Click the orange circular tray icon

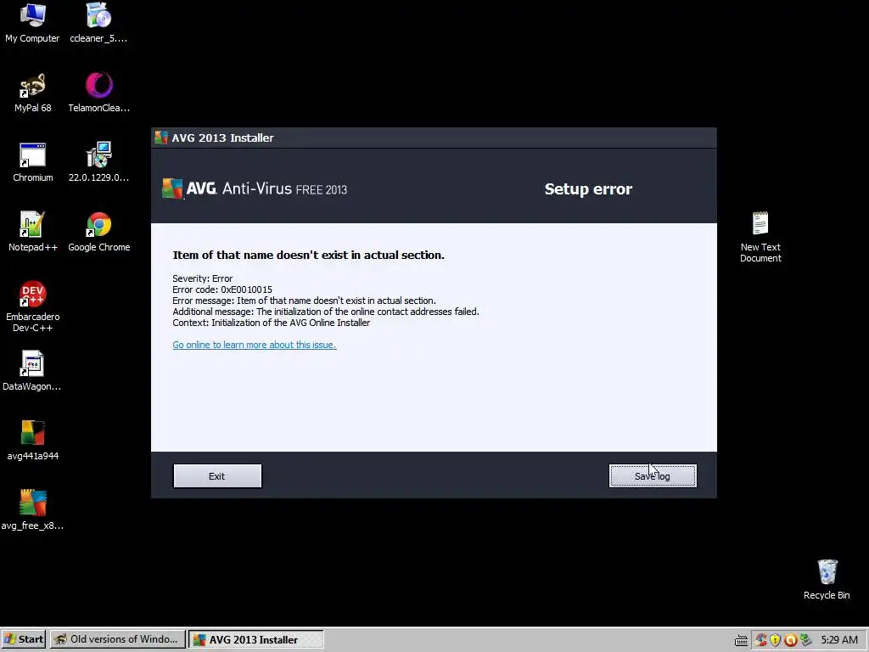(791, 640)
